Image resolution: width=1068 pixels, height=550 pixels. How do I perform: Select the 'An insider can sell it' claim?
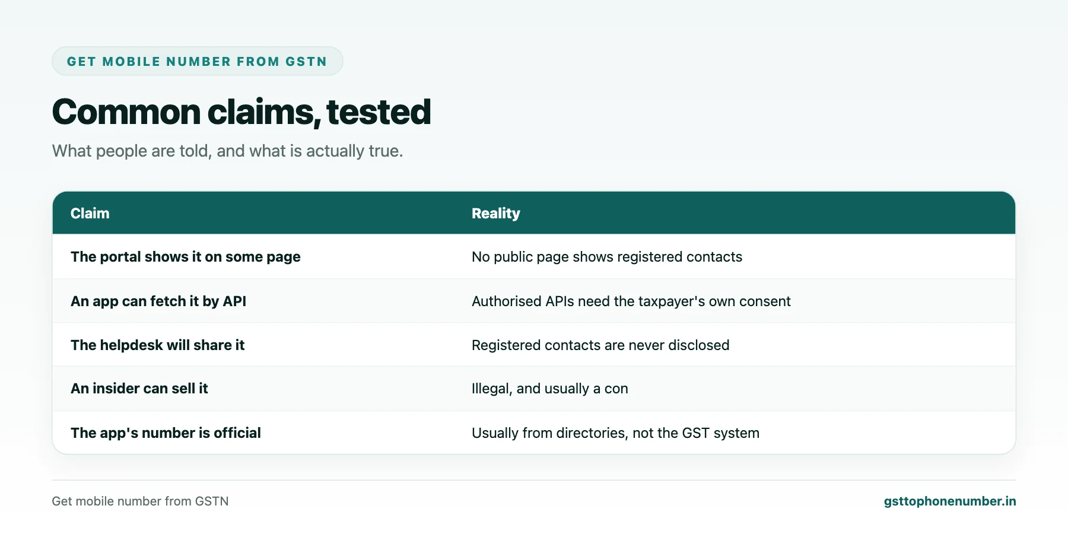pos(139,389)
